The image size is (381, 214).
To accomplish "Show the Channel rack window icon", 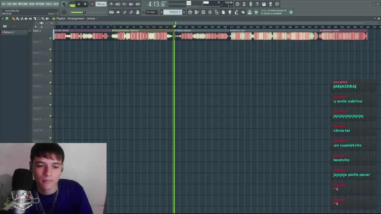I will 203,12.
